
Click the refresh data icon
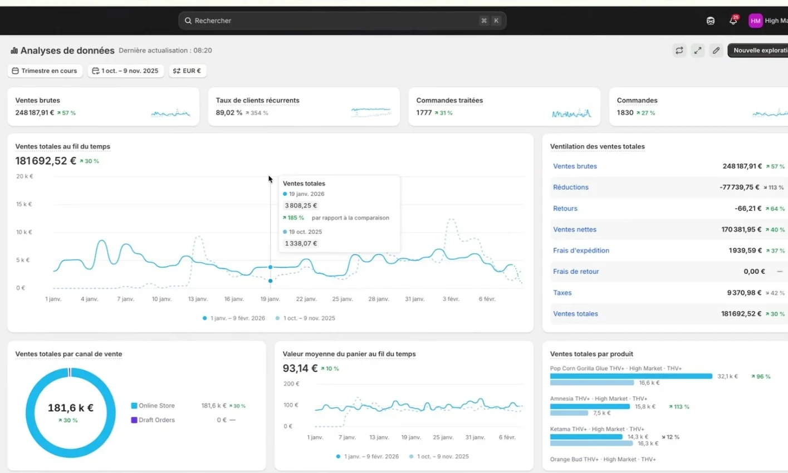pyautogui.click(x=679, y=51)
